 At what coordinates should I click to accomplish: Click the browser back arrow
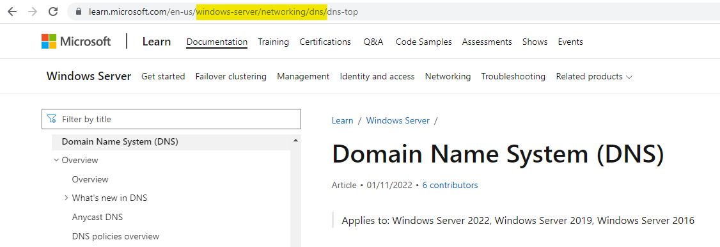tap(12, 12)
